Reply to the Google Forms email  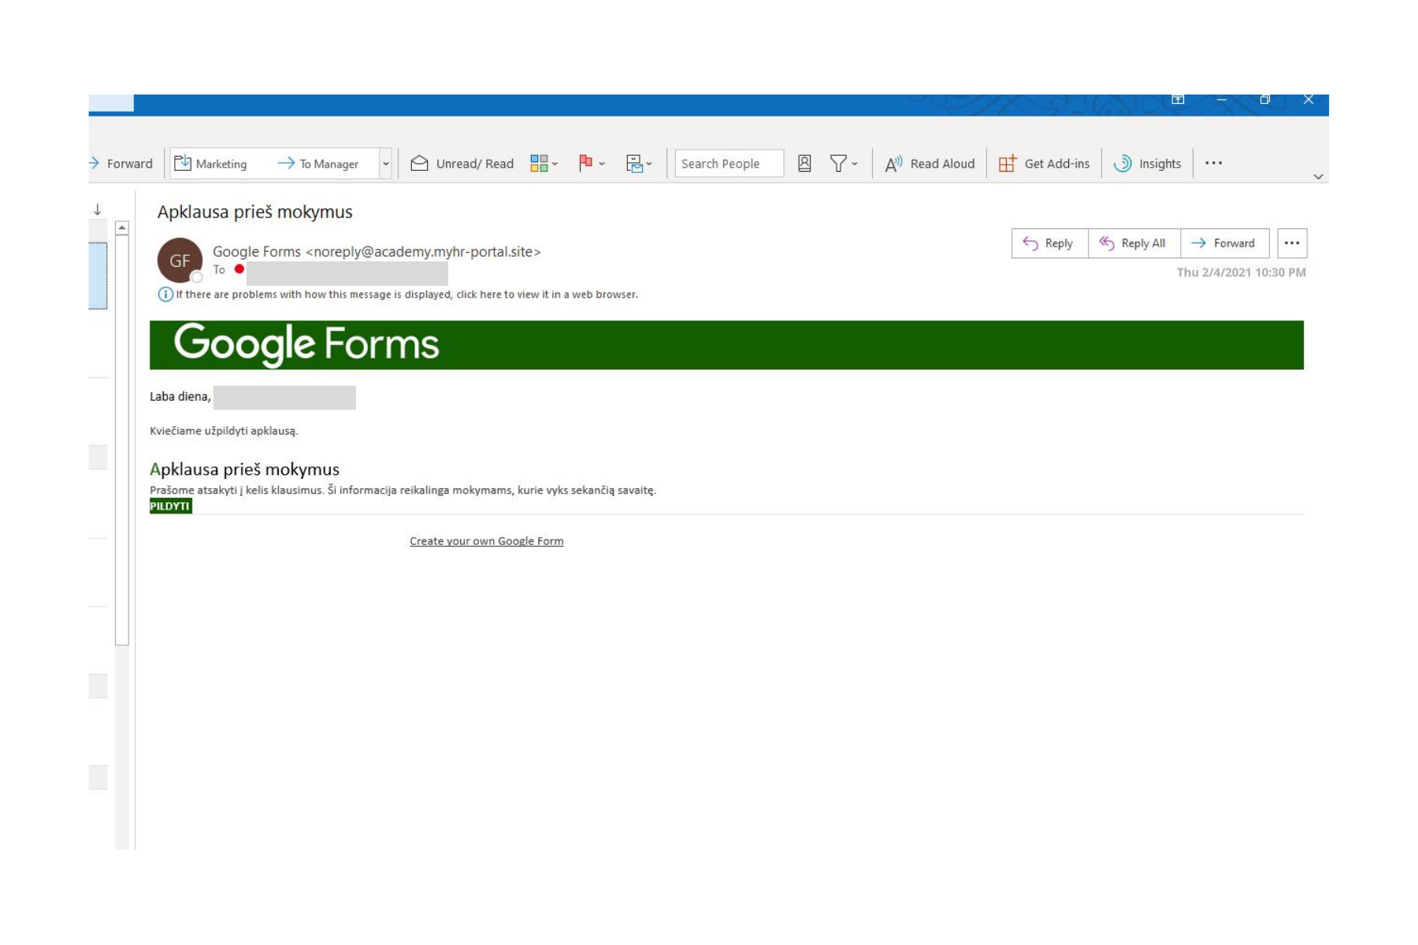coord(1049,243)
